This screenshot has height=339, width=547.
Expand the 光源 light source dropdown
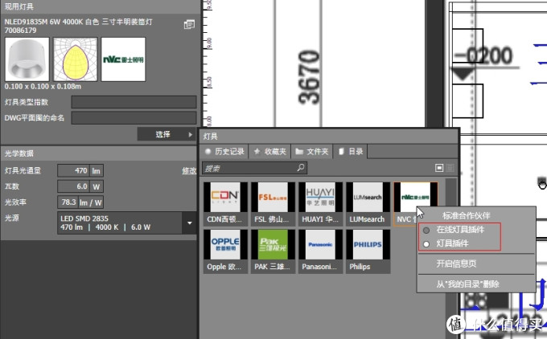[189, 223]
